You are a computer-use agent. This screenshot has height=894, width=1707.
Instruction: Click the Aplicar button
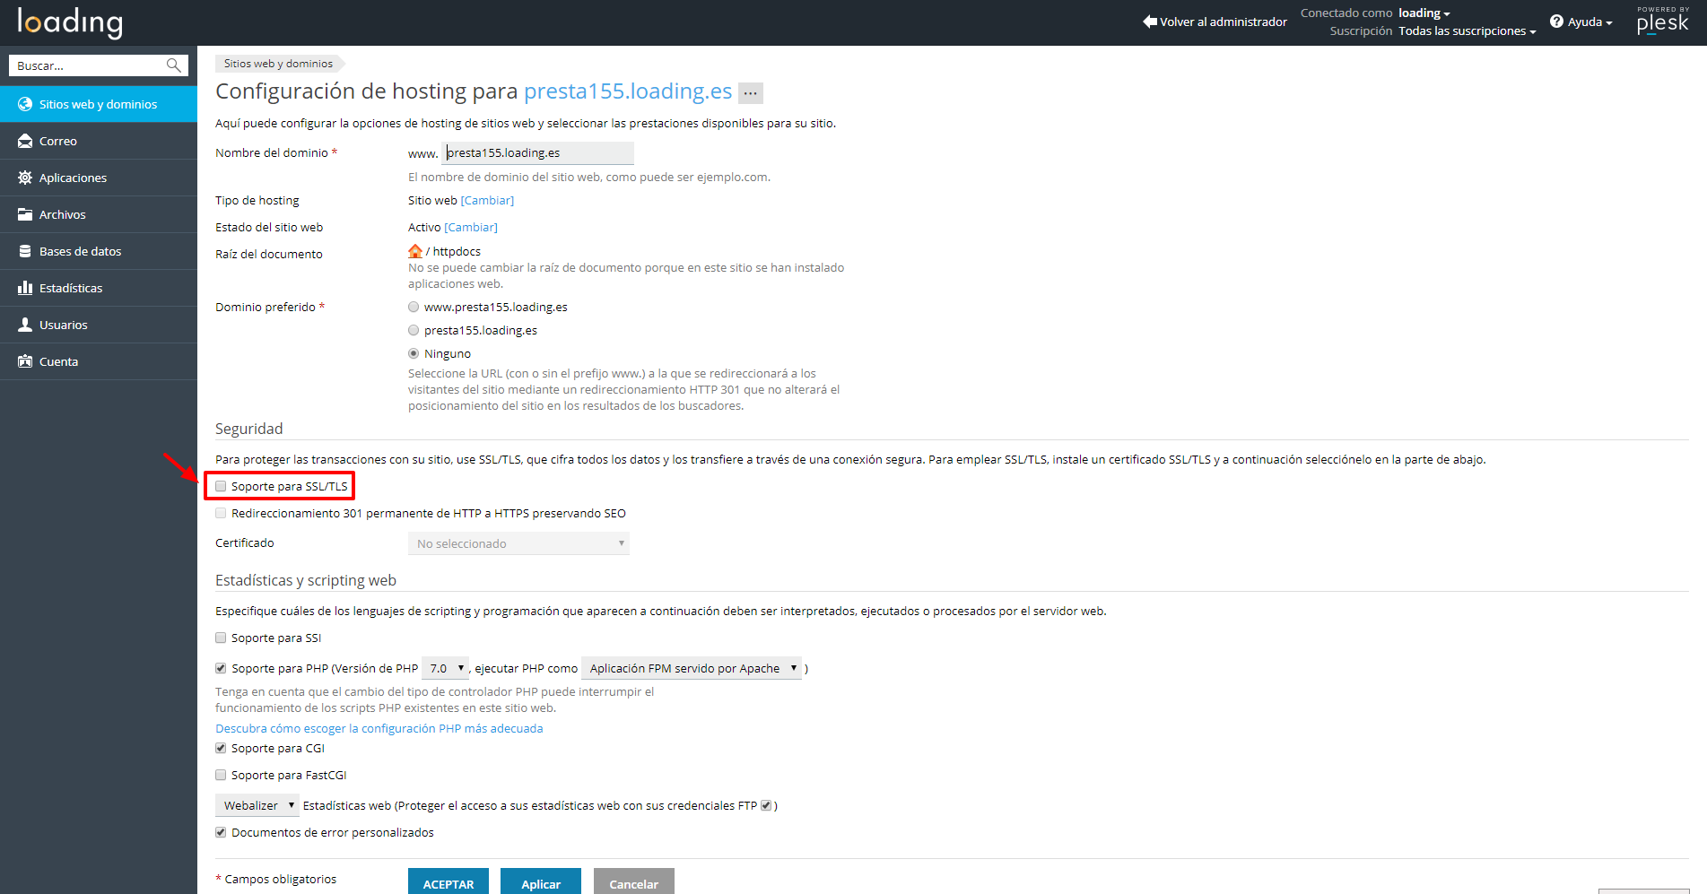click(541, 882)
